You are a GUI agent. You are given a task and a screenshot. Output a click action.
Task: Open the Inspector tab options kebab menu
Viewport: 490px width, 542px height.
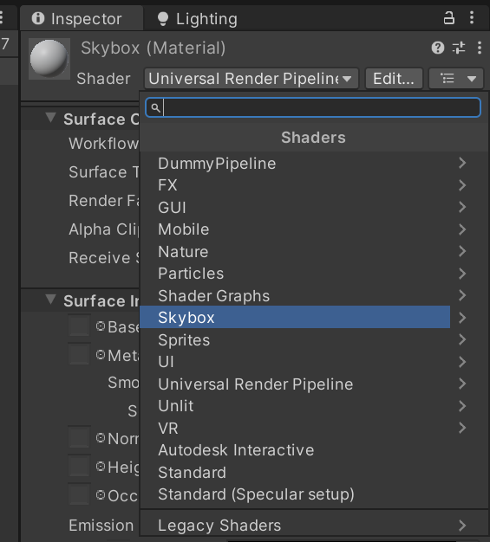(x=472, y=17)
